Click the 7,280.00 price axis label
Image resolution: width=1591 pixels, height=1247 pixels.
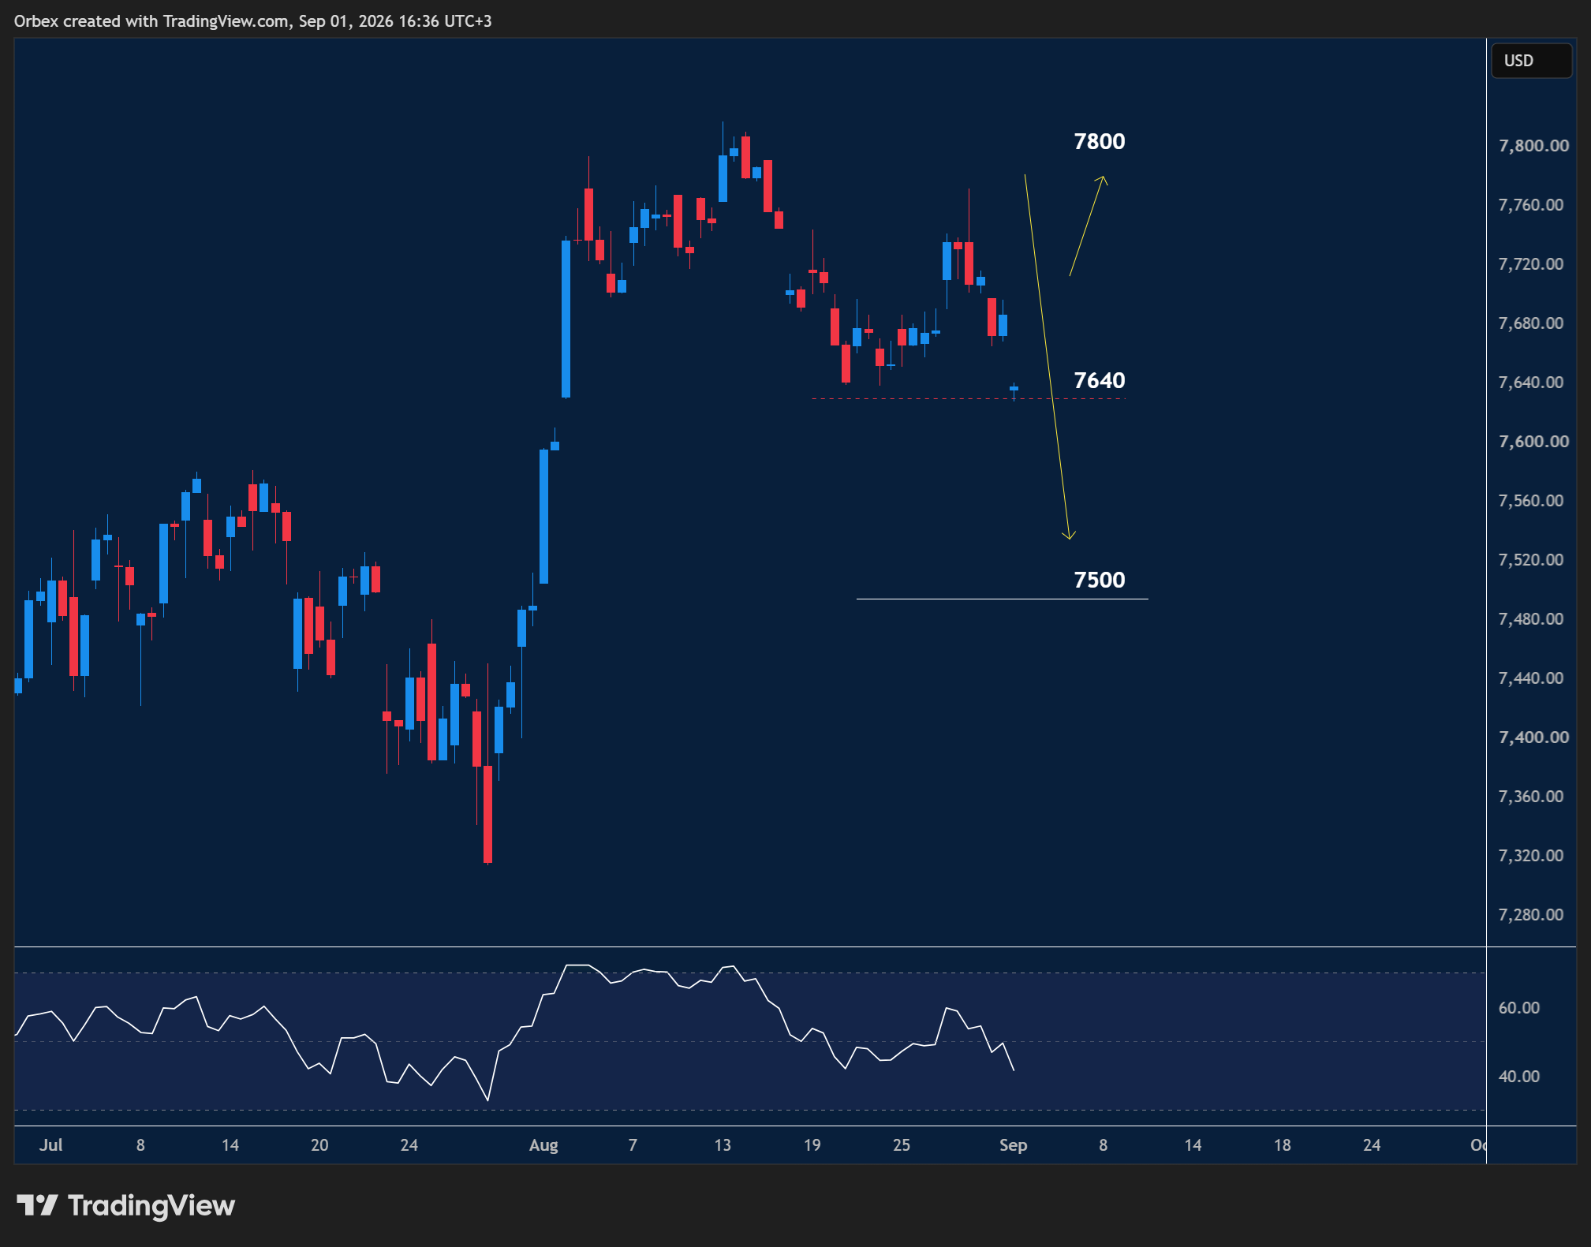1530,915
